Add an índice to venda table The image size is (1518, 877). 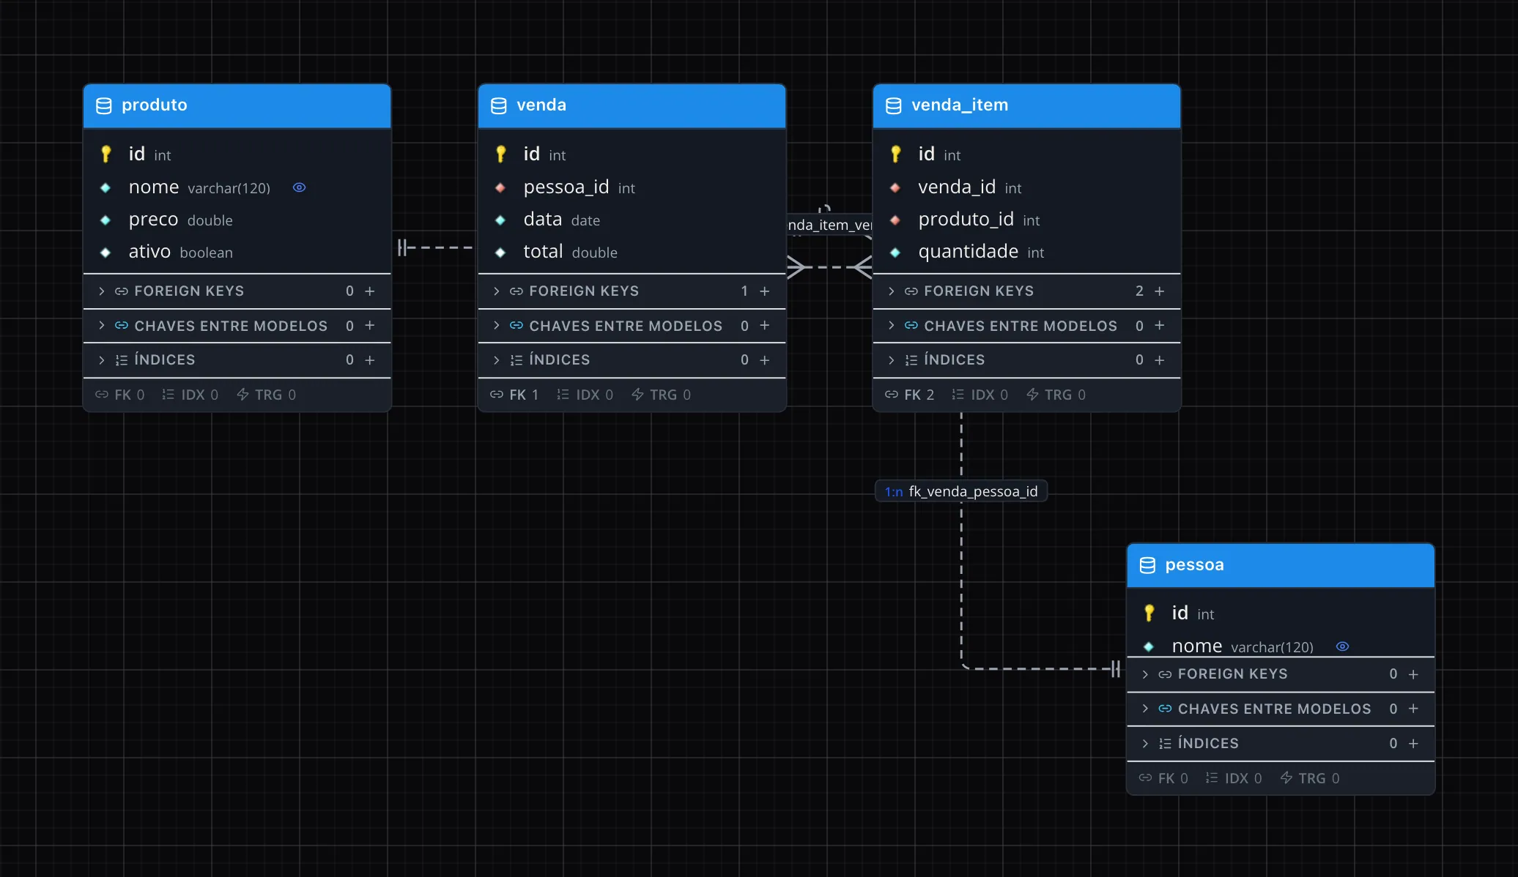pos(765,360)
